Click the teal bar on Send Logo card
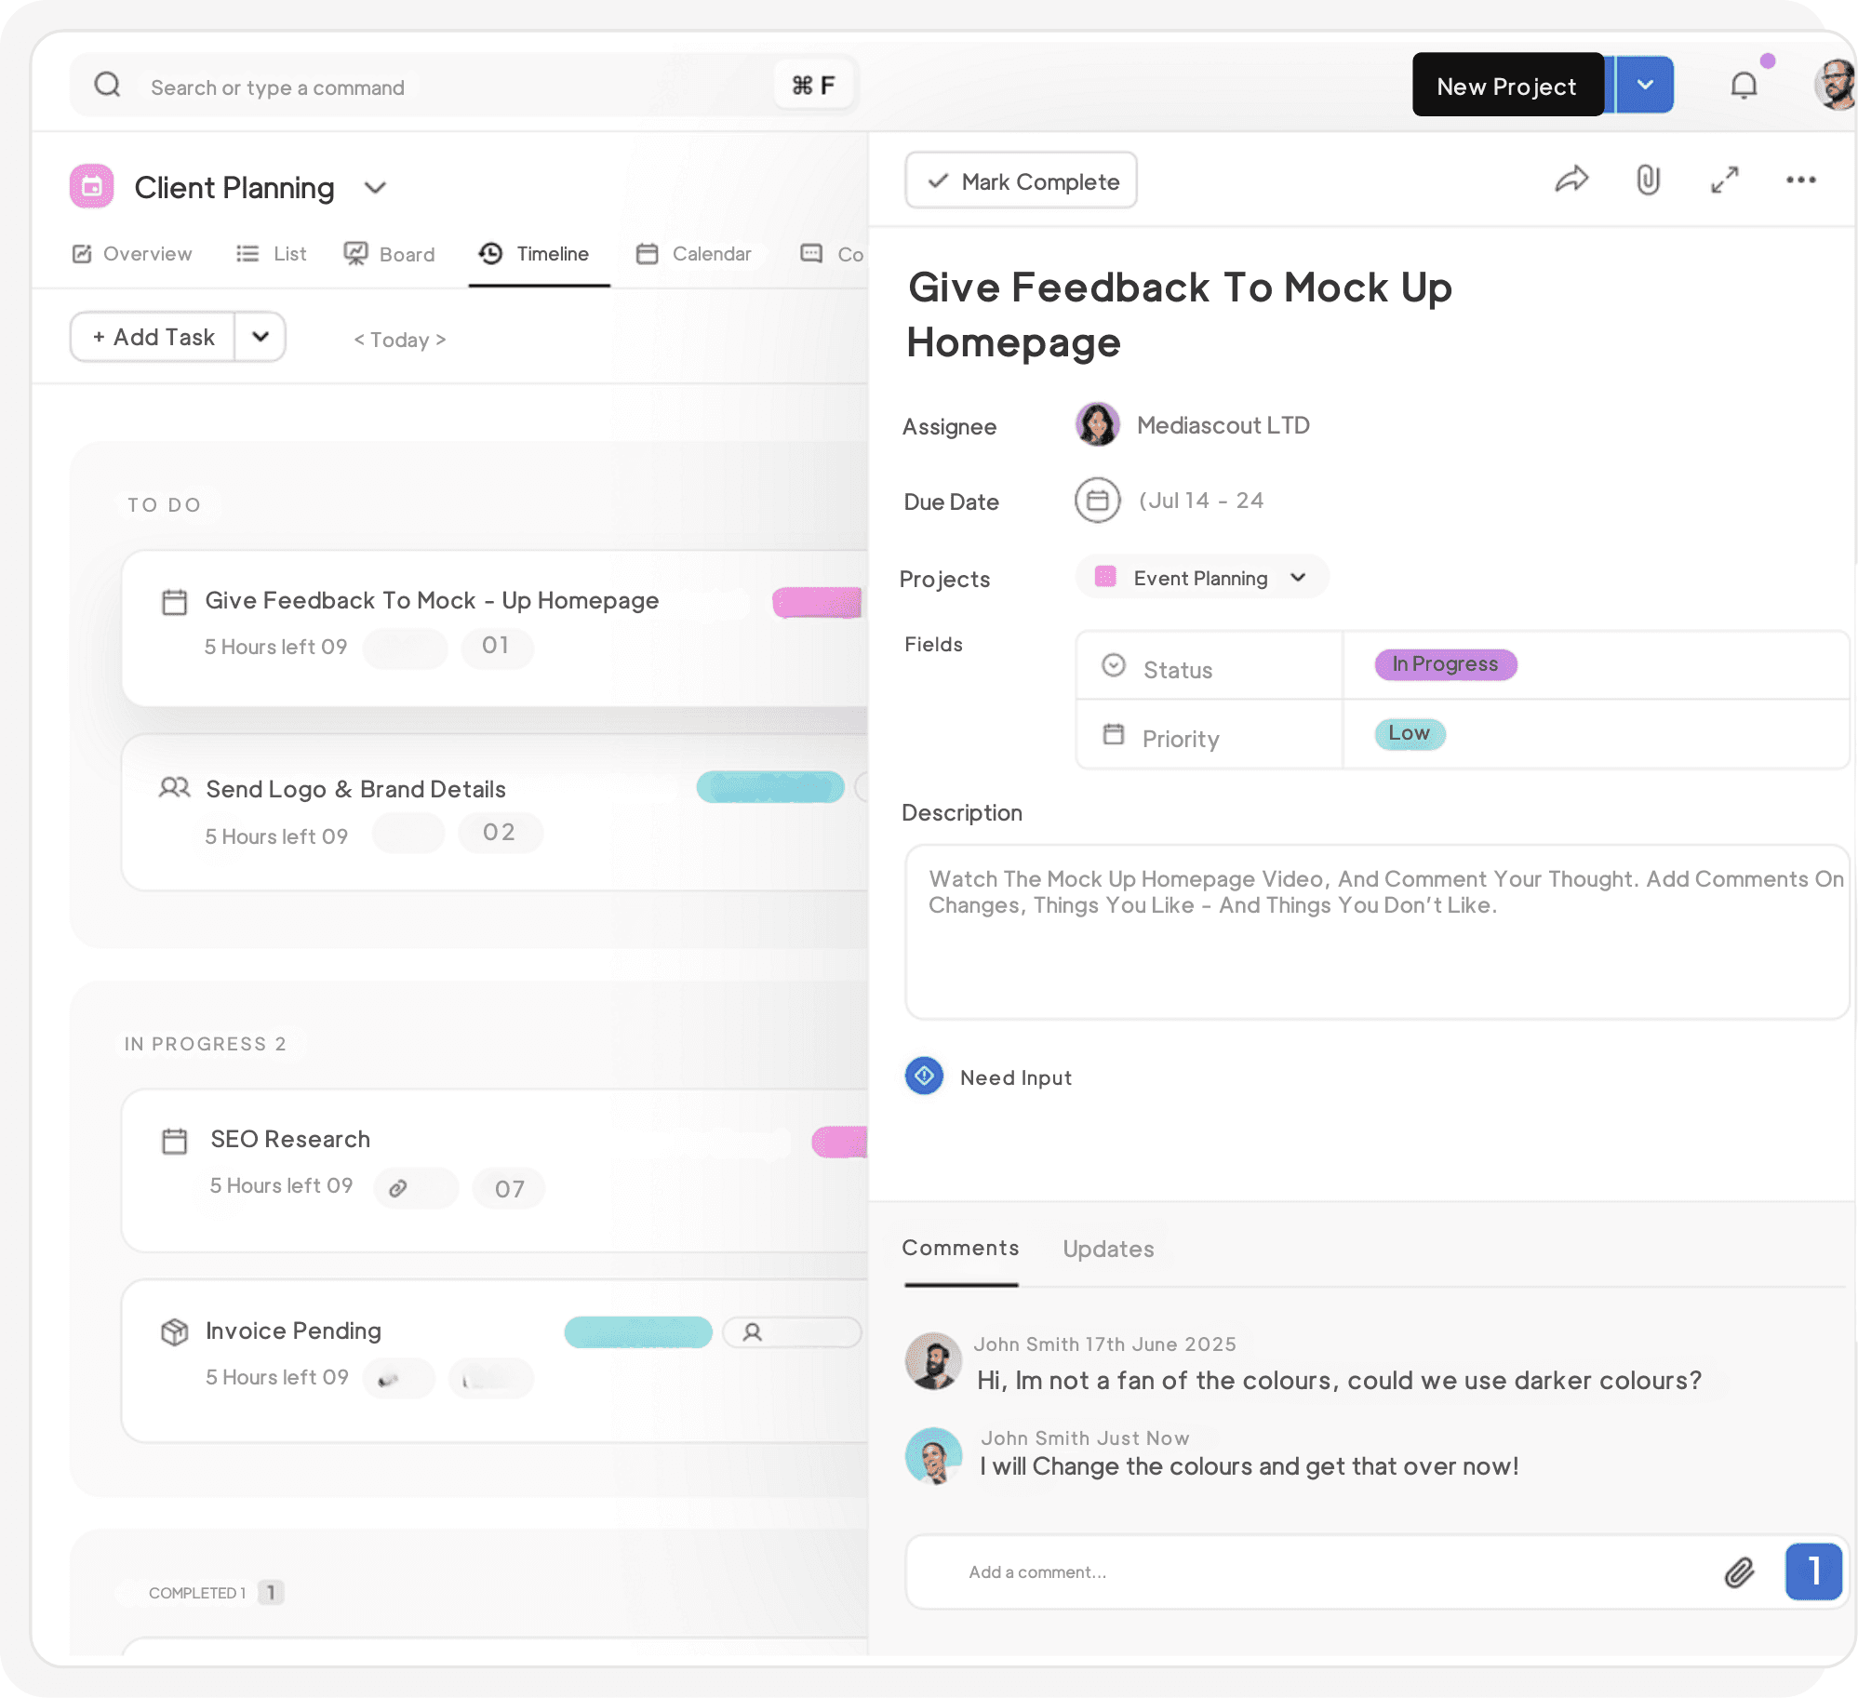Screen dimensions: 1858x1698 click(770, 787)
